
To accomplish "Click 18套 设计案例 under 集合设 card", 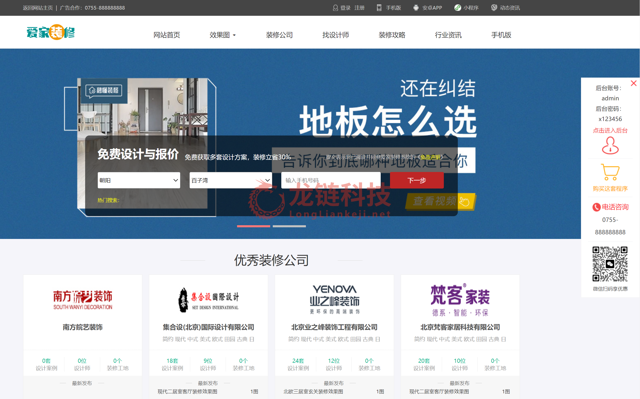I will [172, 364].
